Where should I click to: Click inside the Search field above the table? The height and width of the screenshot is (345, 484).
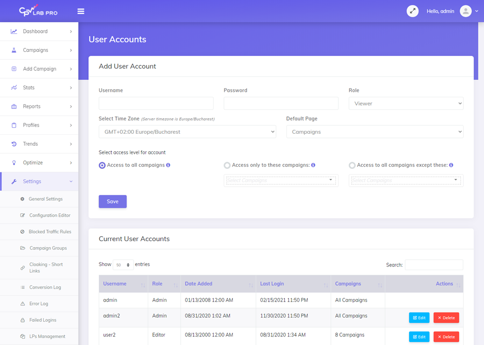(x=434, y=265)
